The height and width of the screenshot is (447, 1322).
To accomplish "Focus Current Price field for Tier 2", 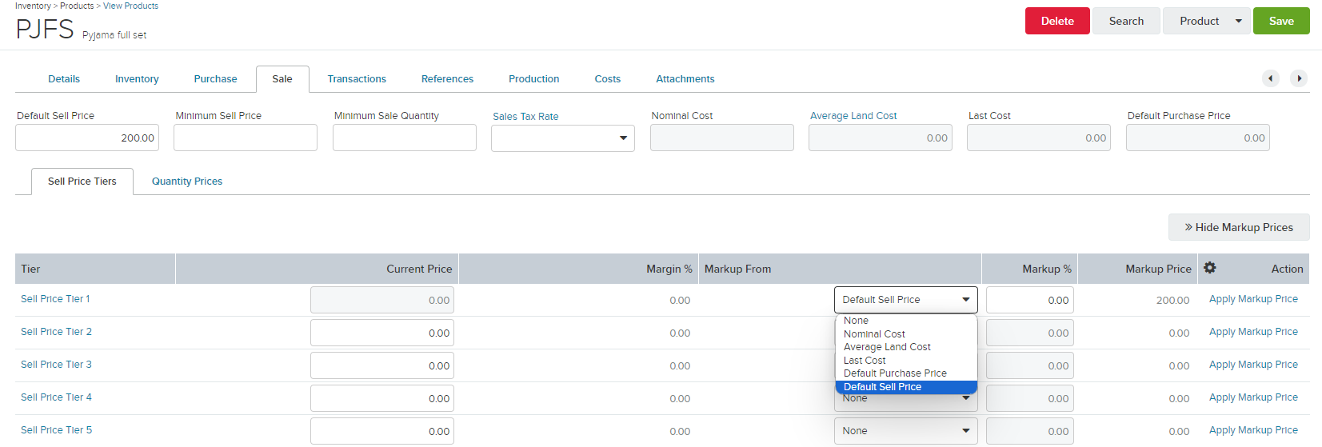I will pos(382,333).
